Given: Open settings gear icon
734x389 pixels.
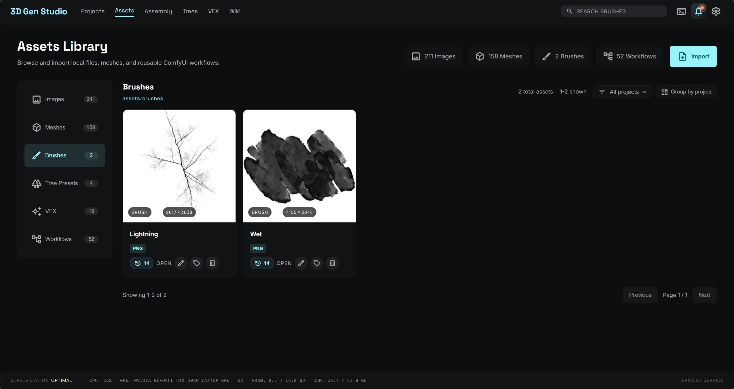Looking at the screenshot, I should click(716, 11).
